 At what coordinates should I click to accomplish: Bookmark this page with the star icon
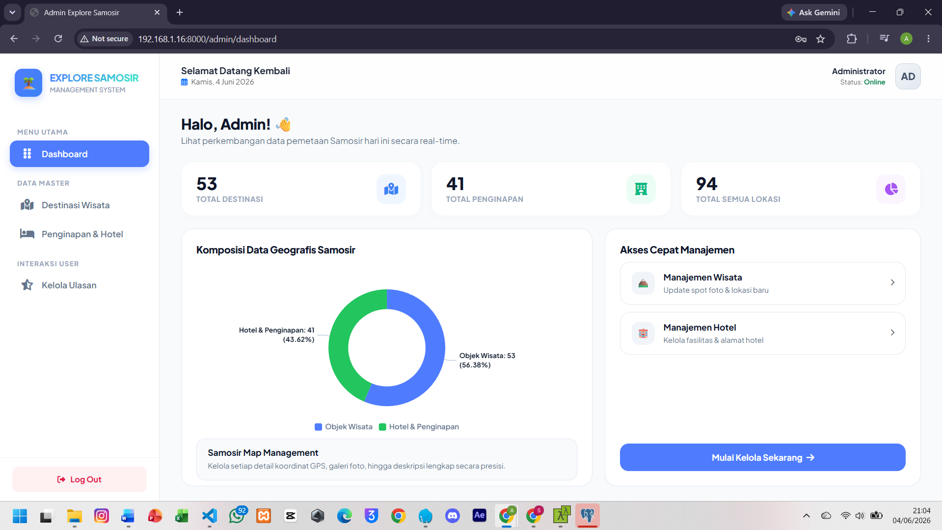(x=820, y=39)
